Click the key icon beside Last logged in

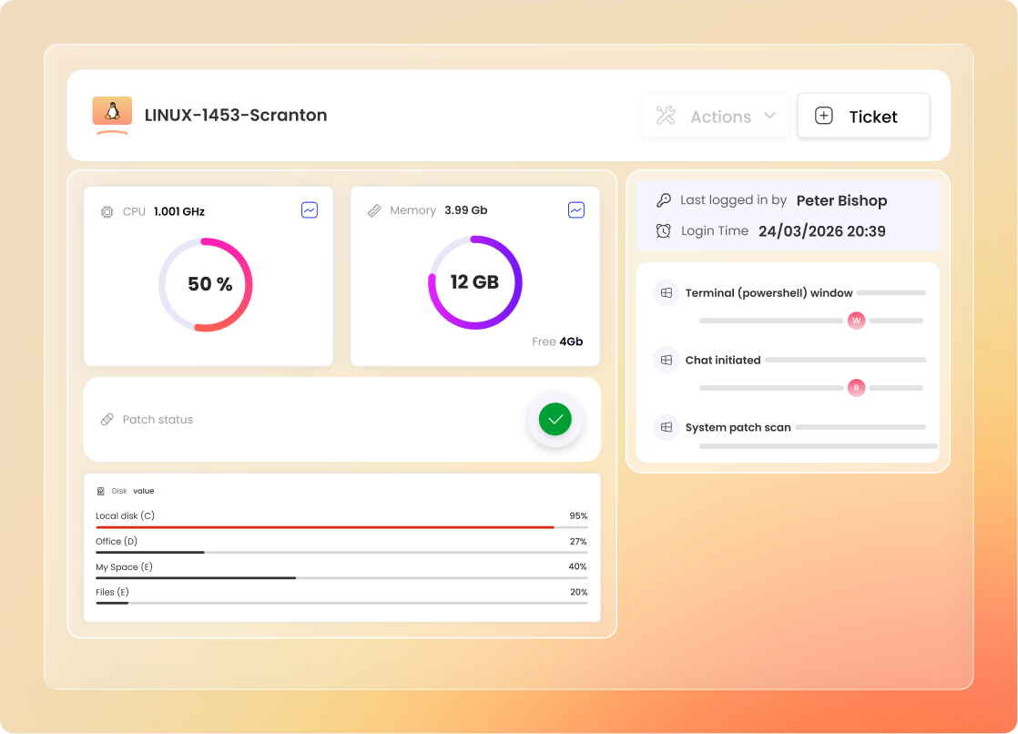coord(666,199)
